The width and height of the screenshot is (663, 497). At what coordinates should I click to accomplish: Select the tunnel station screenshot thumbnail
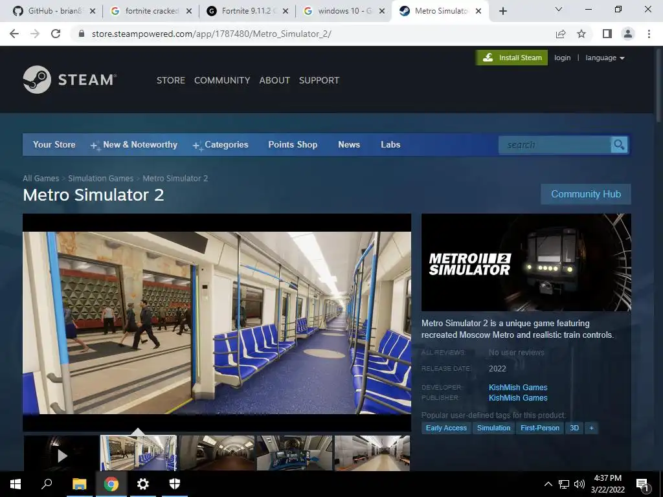coord(216,454)
